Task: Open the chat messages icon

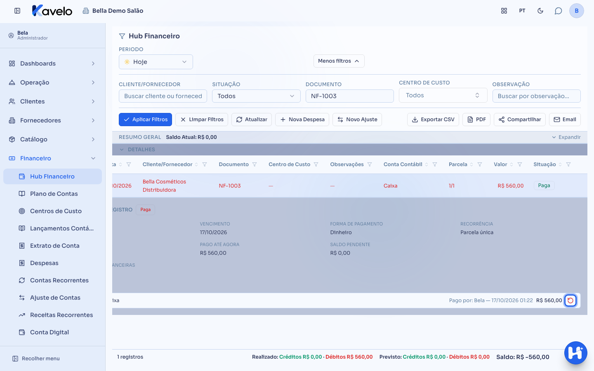Action: tap(559, 11)
